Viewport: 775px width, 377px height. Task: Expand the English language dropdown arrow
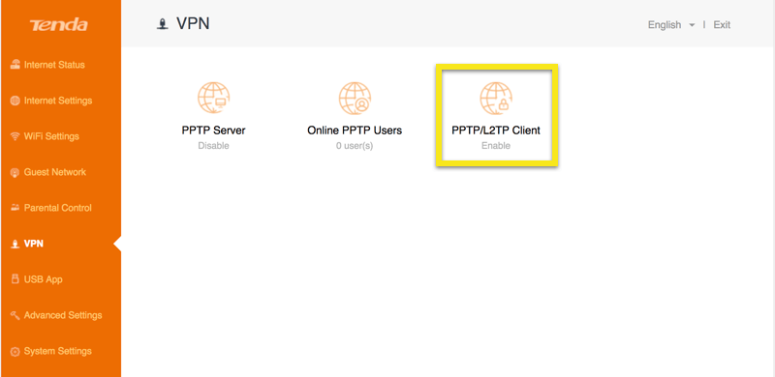[692, 25]
